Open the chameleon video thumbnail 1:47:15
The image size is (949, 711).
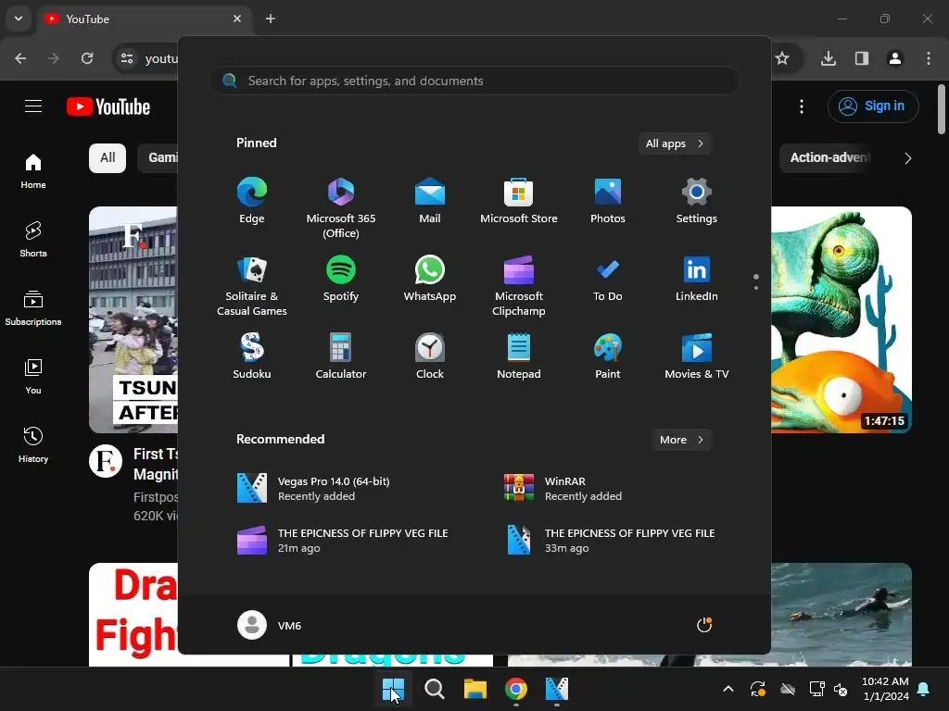tap(841, 319)
